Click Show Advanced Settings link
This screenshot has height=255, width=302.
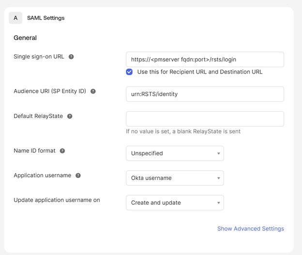250,228
